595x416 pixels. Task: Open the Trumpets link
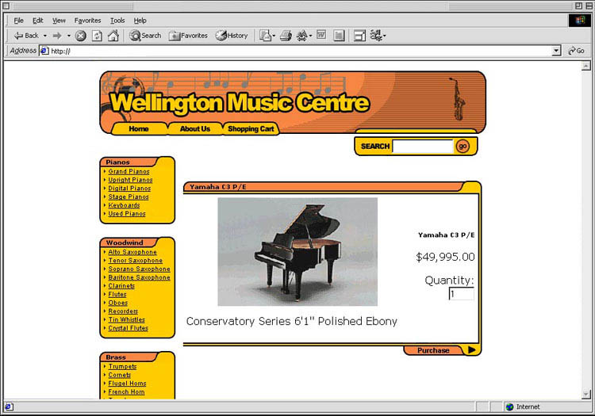coord(122,366)
